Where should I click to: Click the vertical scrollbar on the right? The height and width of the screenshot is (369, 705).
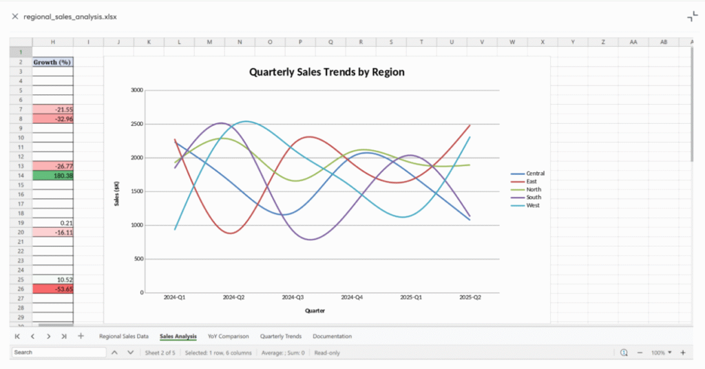[x=693, y=103]
